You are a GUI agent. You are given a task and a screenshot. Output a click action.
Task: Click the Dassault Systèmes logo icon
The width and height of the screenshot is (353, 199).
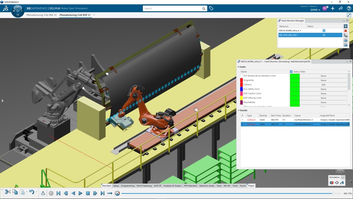point(6,8)
